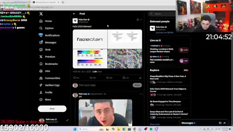
Task: Open FaZe Lacy account switcher dots
Action: 67,120
